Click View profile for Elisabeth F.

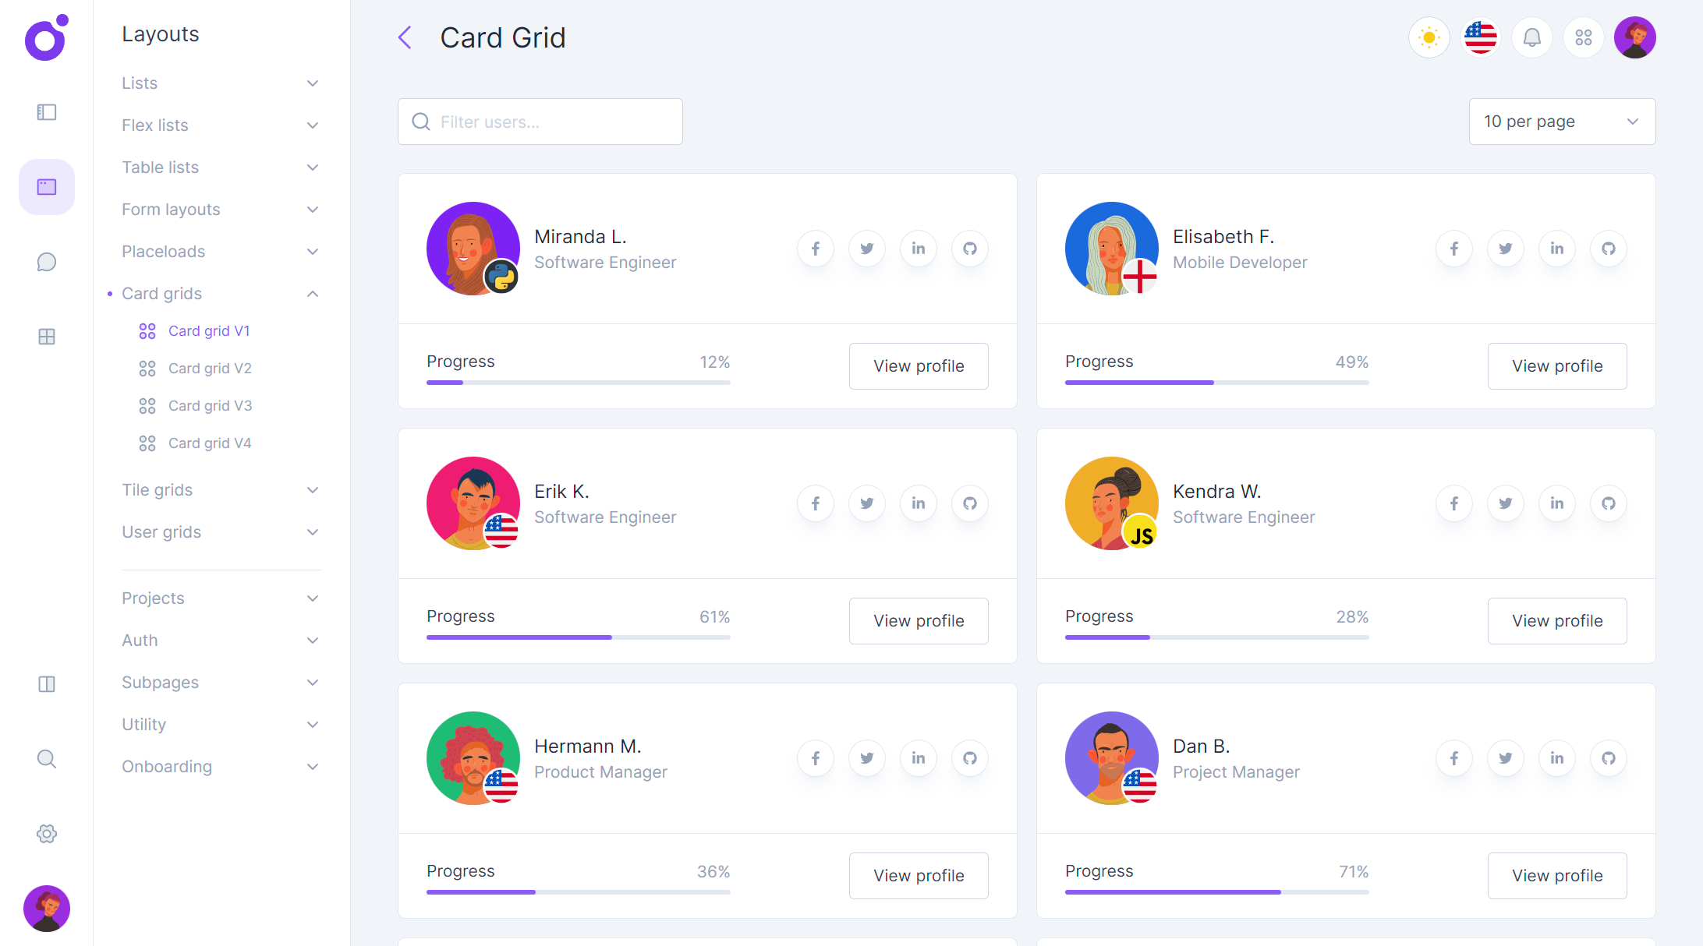(1556, 365)
